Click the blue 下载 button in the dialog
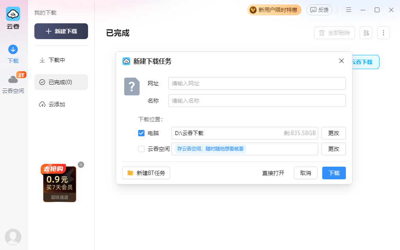The height and width of the screenshot is (250, 400). coord(334,173)
